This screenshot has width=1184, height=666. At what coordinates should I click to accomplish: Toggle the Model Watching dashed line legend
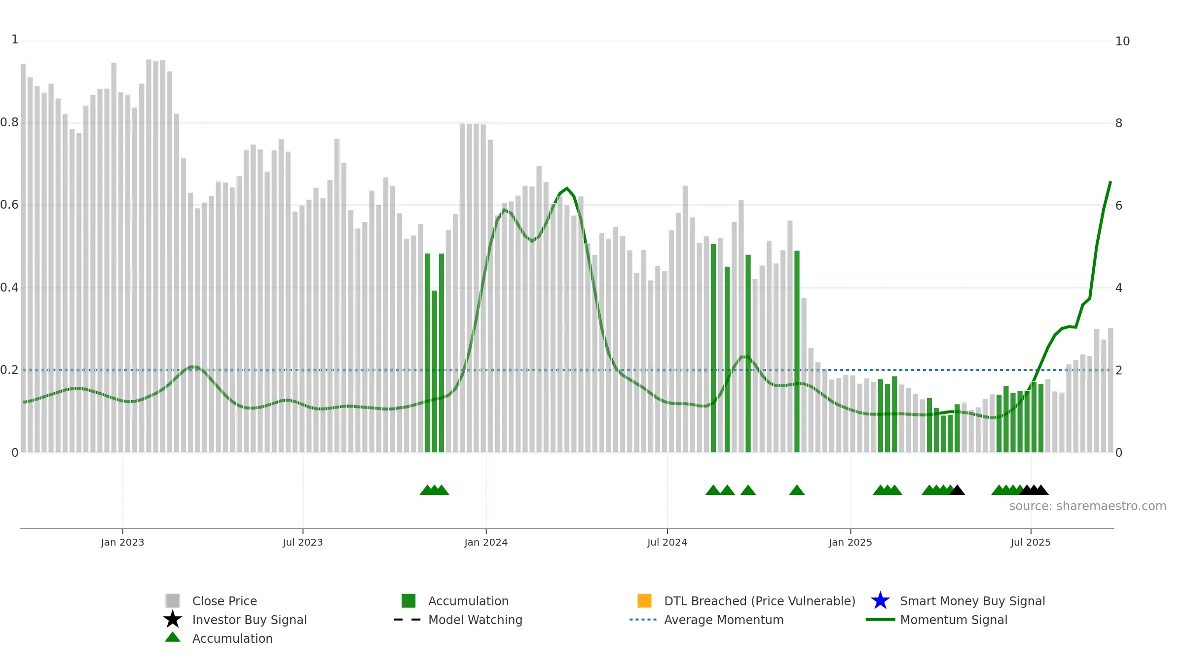tap(407, 620)
